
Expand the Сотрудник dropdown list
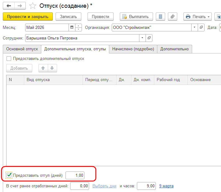click(142, 38)
